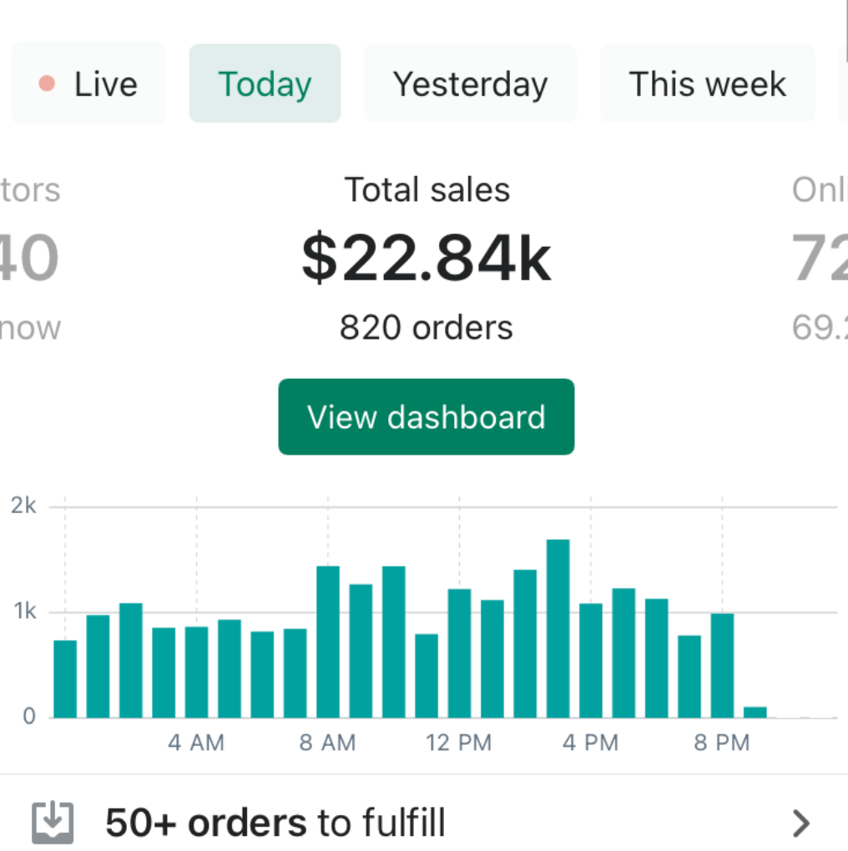The width and height of the screenshot is (848, 851).
Task: Tap the Total sales $22.84k figure
Action: (427, 258)
